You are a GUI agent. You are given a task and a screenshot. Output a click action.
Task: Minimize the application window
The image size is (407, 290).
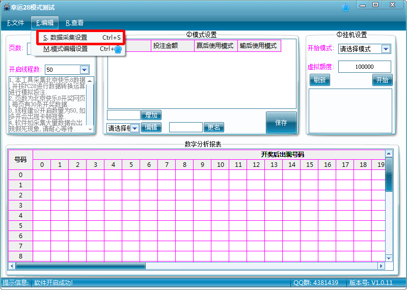(363, 5)
